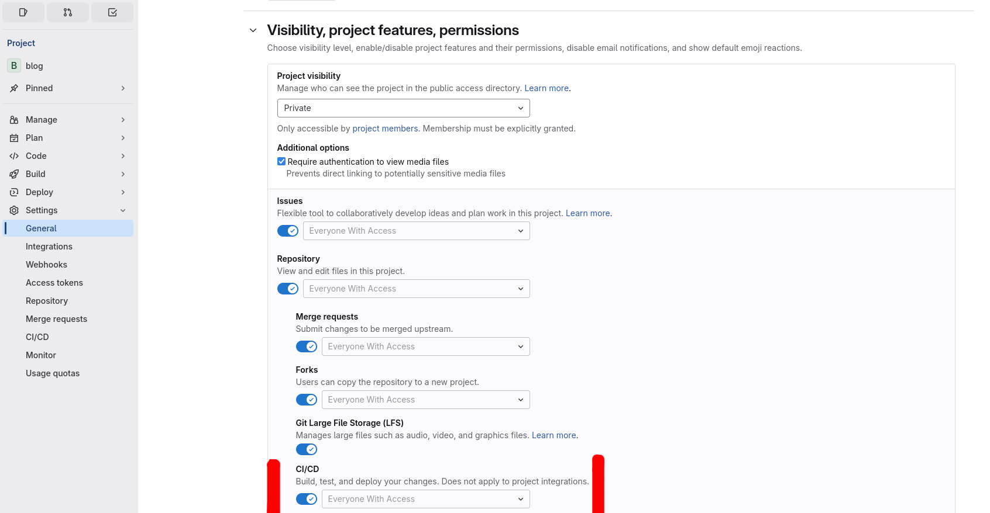990x513 pixels.
Task: Turn off the Forks toggle
Action: [x=307, y=400]
